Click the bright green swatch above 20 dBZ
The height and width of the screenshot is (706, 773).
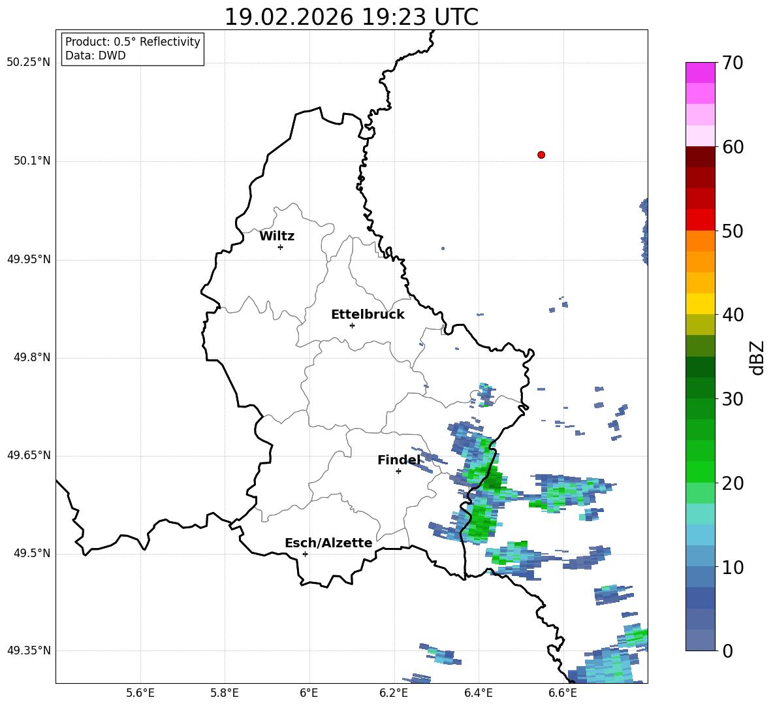pos(701,472)
